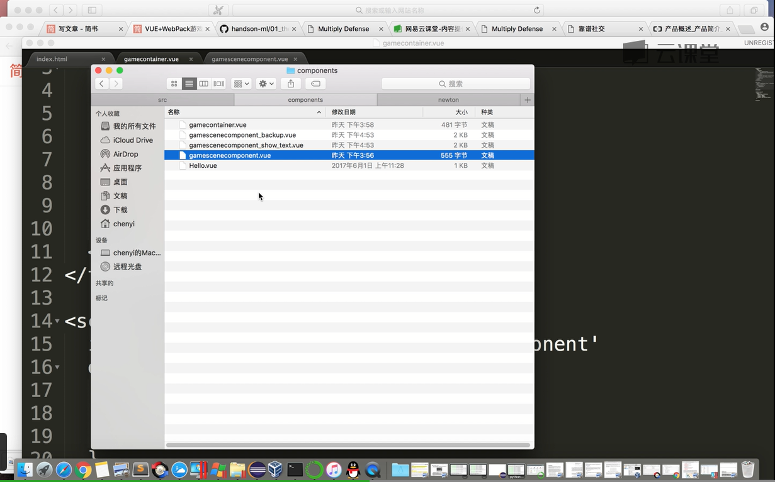Open the handson-ml GitHub browser tab

(258, 29)
